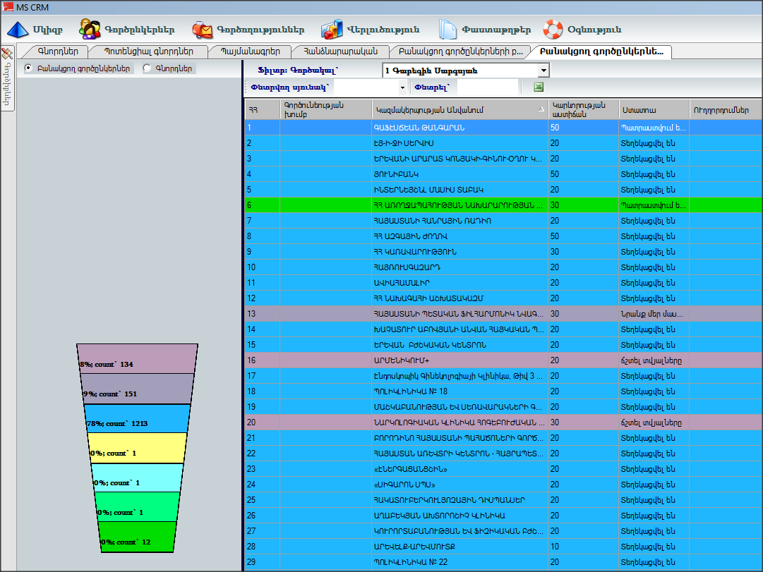Open the Օգնություն lifebuoy help item
Screen dimensions: 763x572
pyautogui.click(x=582, y=30)
